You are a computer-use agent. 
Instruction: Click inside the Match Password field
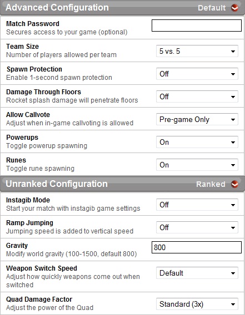197,26
